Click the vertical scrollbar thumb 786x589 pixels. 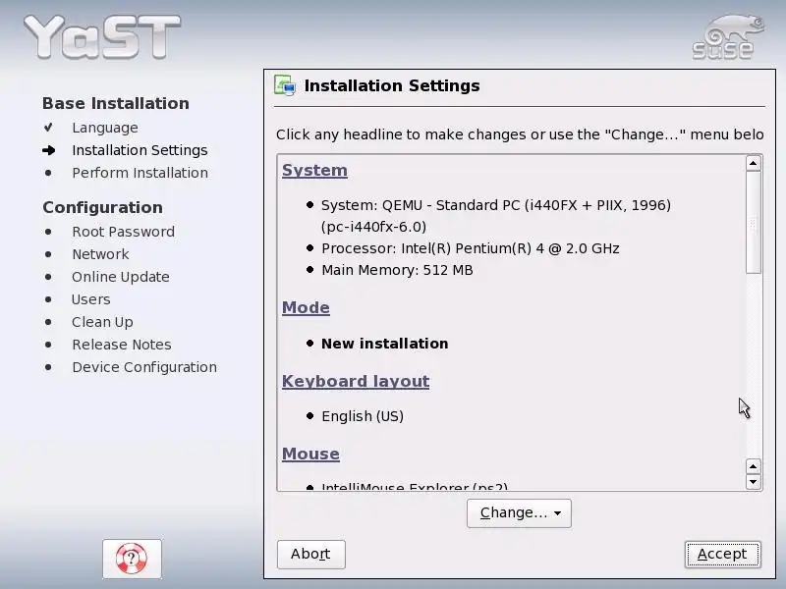(753, 223)
